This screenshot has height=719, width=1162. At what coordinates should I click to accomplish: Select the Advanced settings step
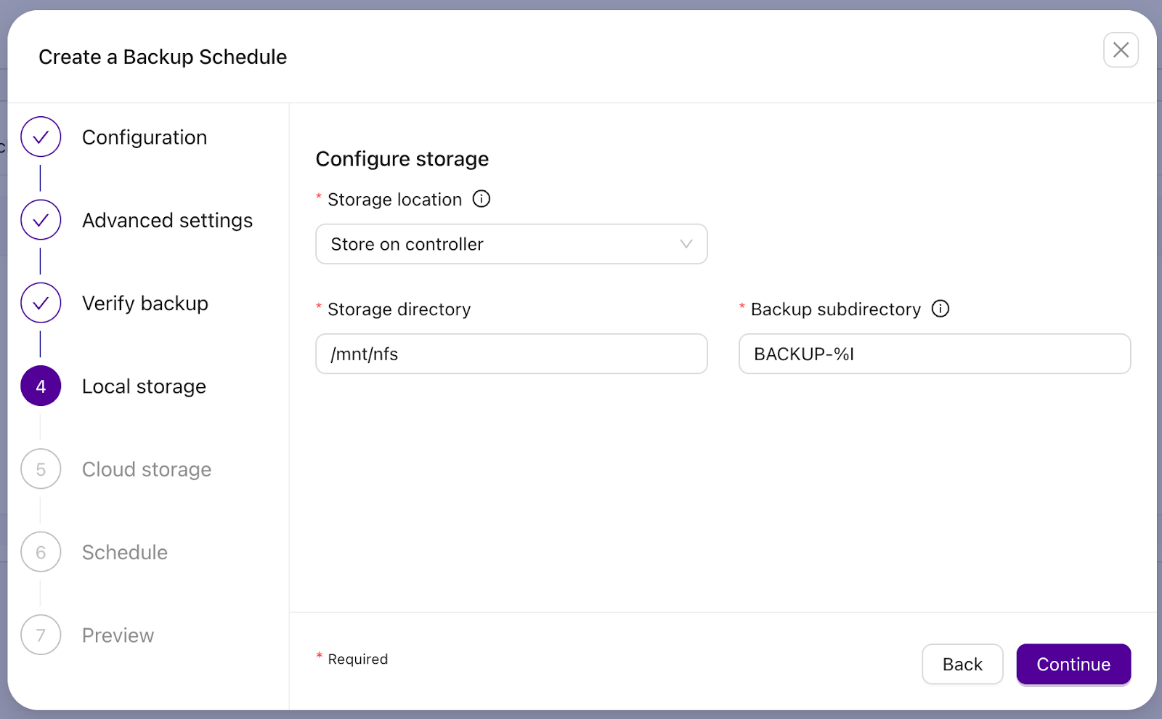tap(167, 219)
